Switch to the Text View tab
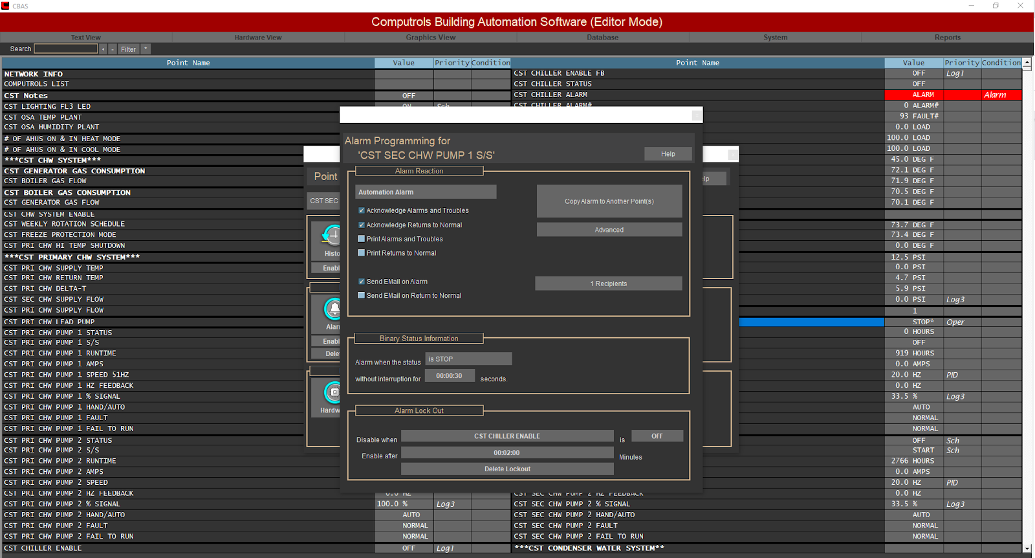 [86, 38]
